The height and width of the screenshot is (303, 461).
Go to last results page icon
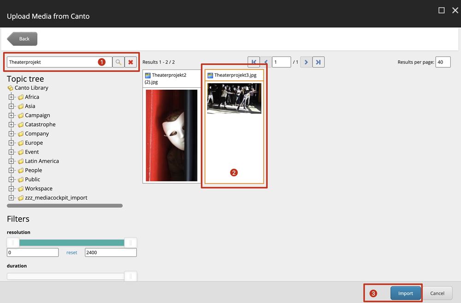coord(318,62)
